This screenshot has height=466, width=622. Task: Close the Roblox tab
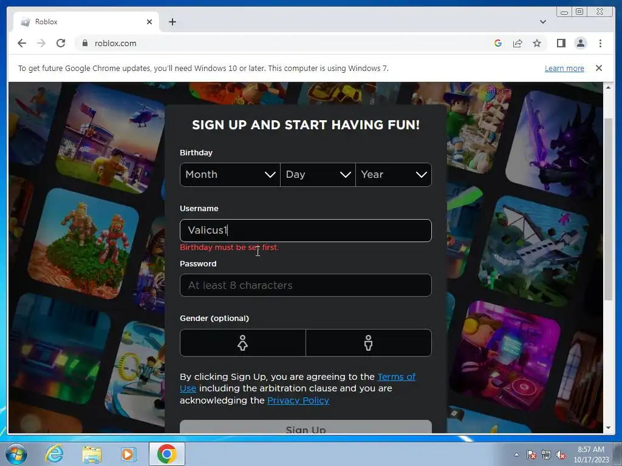click(149, 22)
